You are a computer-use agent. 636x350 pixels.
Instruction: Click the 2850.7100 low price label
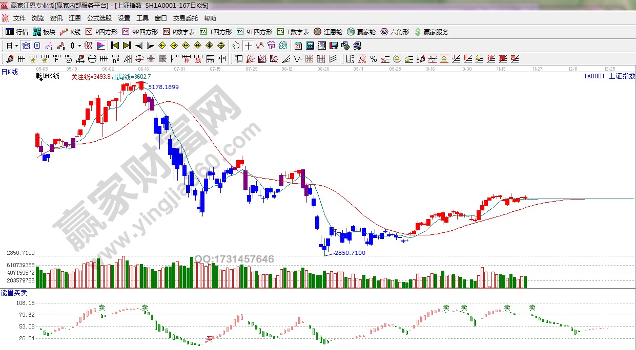[350, 253]
